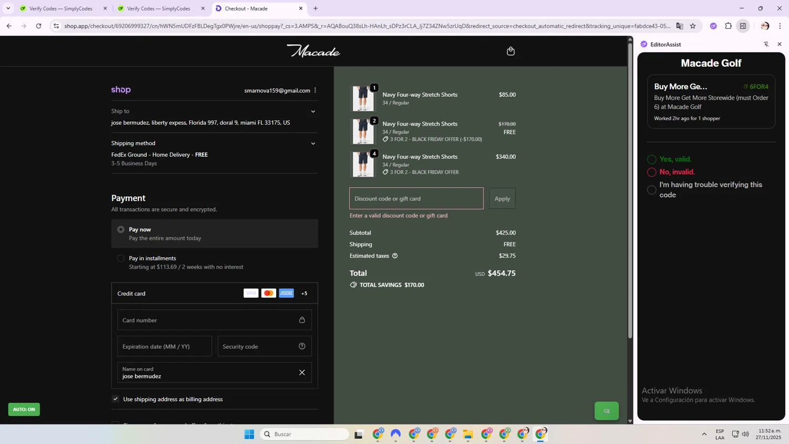
Task: Switch to first Verify Codes — SimplyCodes tab
Action: point(60,8)
